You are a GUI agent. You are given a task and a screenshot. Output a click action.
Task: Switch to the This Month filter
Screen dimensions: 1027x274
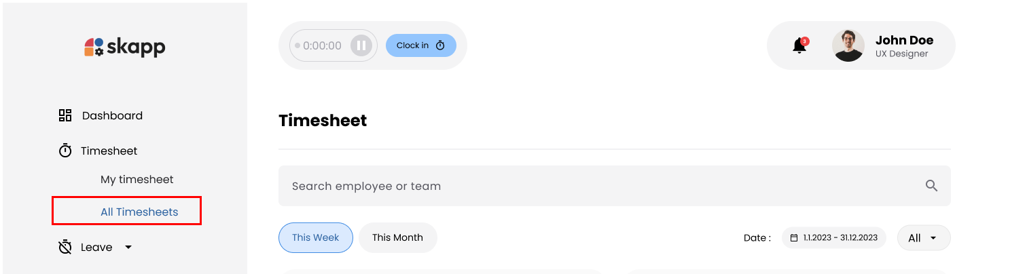[x=397, y=237]
